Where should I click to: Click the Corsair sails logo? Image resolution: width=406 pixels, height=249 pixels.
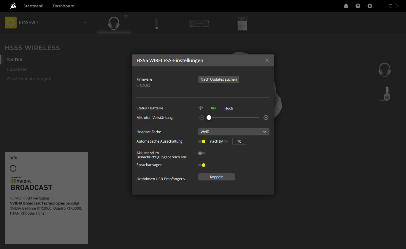click(x=13, y=6)
